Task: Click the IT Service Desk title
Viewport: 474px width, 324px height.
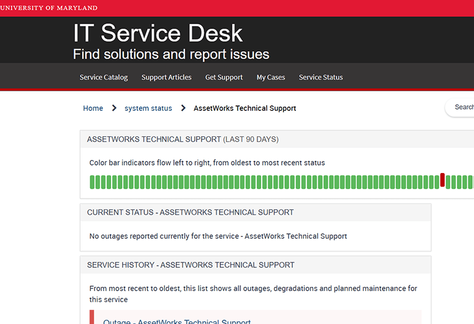Action: pos(158,33)
